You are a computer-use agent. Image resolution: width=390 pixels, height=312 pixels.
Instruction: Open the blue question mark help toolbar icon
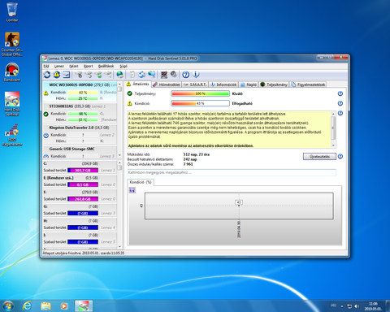point(186,75)
